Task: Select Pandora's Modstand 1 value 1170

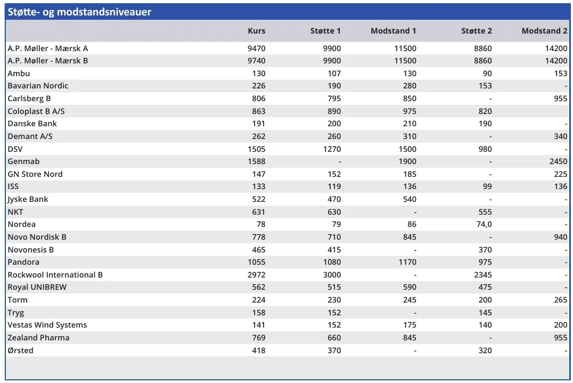Action: point(407,262)
